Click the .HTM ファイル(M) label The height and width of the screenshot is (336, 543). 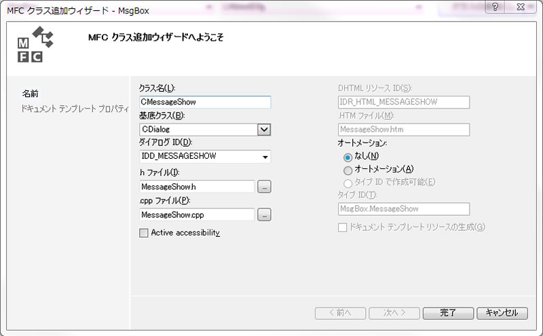(367, 115)
